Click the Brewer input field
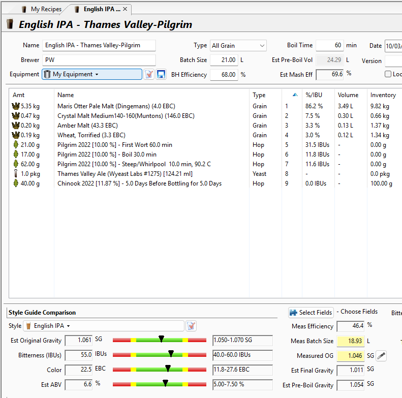Viewport: 402px width, 398px height. pyautogui.click(x=99, y=60)
